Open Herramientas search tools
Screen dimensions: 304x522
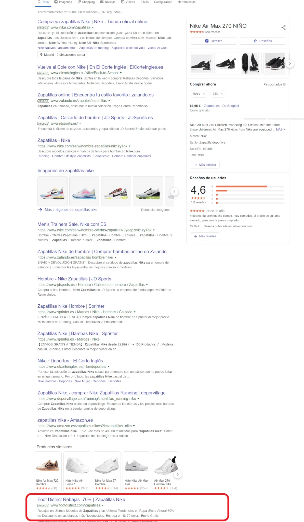pyautogui.click(x=187, y=2)
